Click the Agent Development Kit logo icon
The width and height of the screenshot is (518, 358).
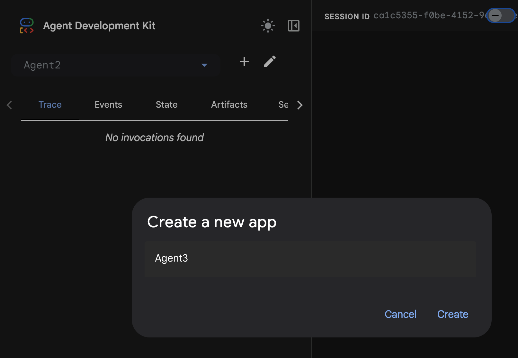[27, 26]
